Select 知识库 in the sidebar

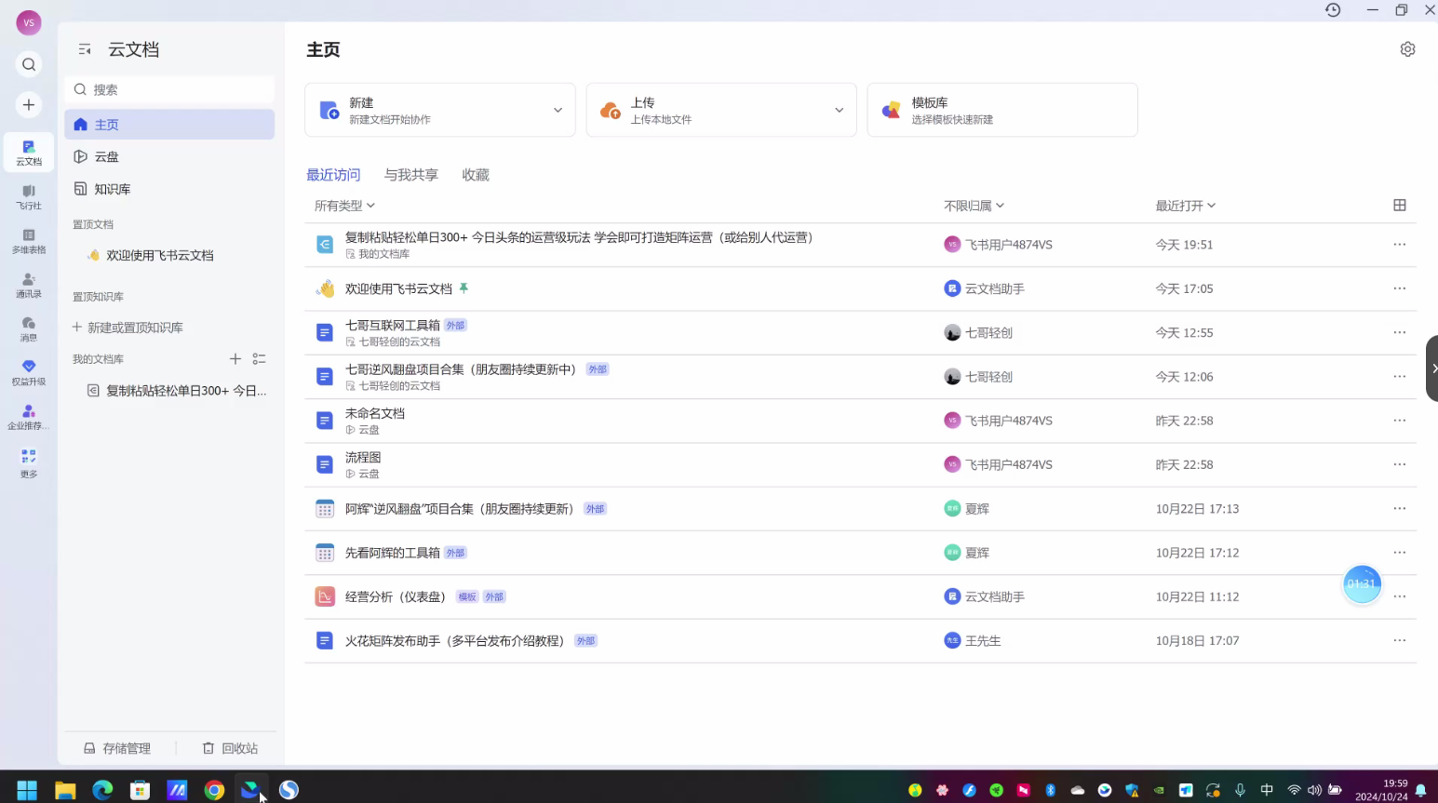[169, 189]
